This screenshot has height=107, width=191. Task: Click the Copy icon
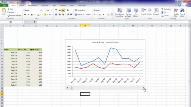(8, 12)
